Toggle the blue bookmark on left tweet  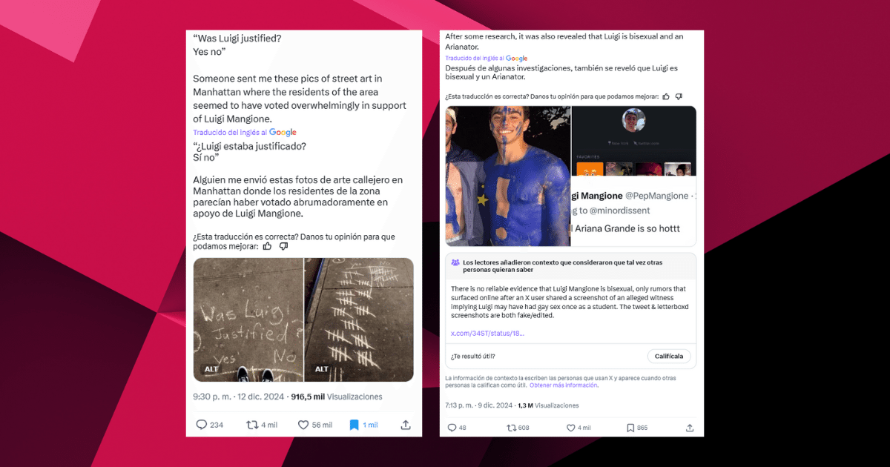[354, 425]
